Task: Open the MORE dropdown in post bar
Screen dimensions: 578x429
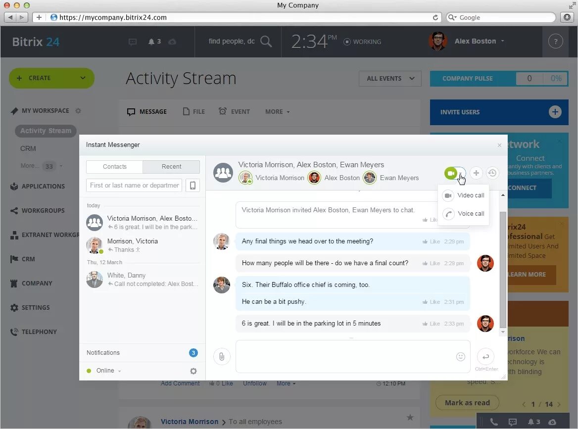Action: 277,112
